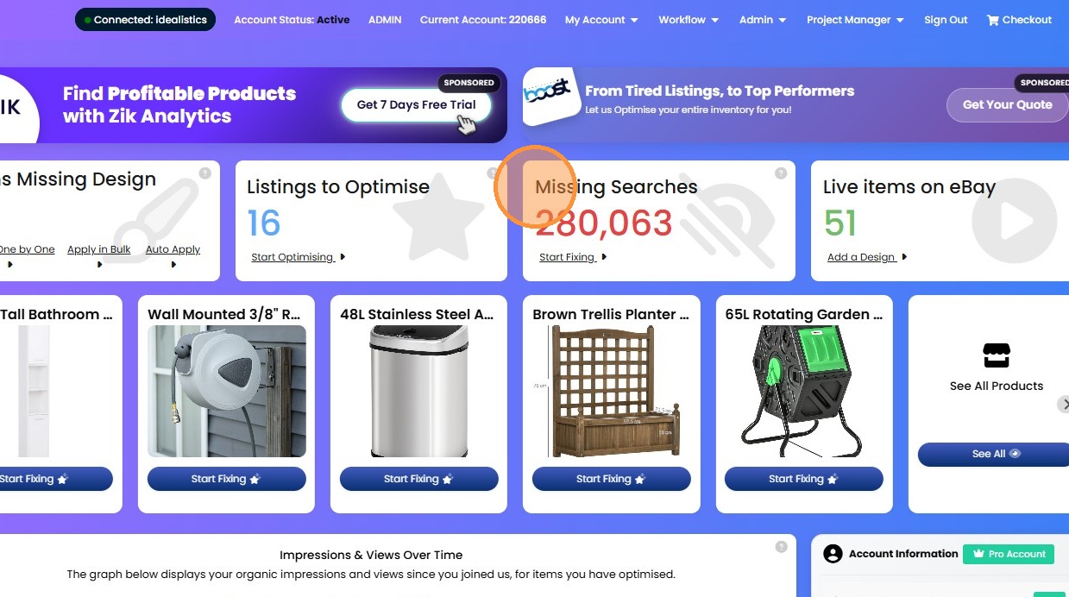Click the help icon on Listings to Optimise card
This screenshot has height=597, width=1069.
[493, 173]
